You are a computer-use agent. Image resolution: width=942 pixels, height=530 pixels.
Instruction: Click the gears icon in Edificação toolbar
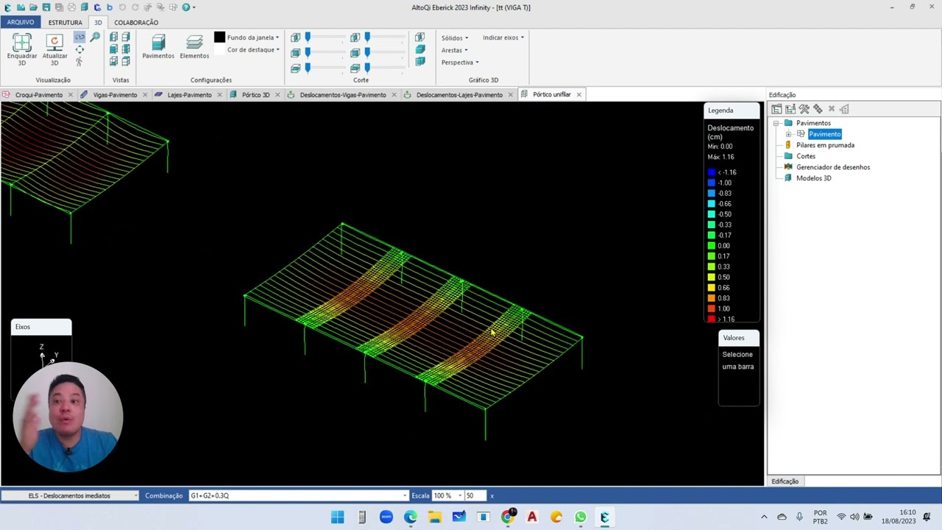pos(818,109)
